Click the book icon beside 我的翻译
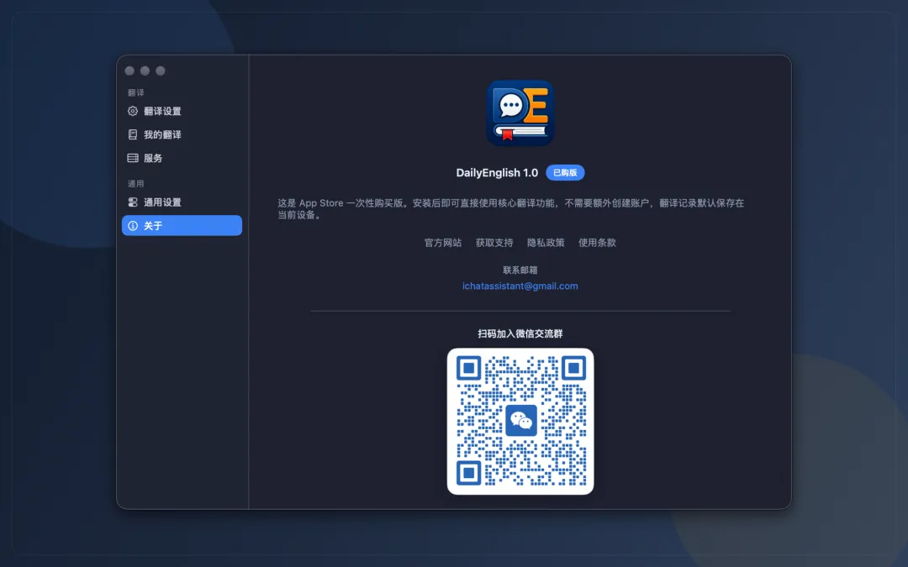 (133, 134)
